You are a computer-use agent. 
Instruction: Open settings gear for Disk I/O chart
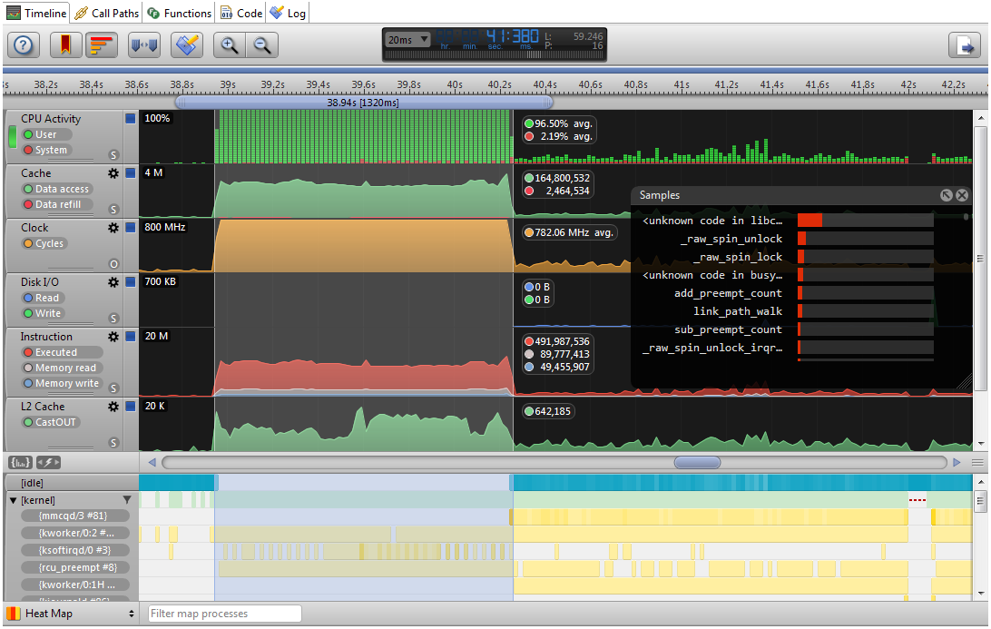point(113,282)
